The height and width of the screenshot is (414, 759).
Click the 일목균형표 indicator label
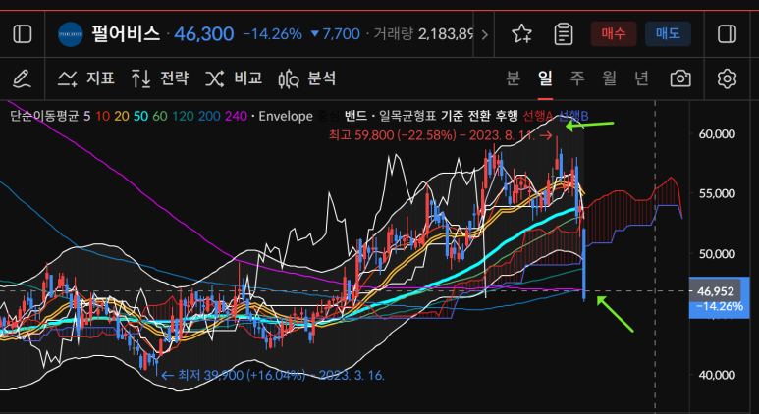tap(407, 116)
